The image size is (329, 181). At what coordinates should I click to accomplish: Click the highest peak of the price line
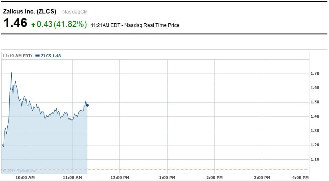point(11,73)
